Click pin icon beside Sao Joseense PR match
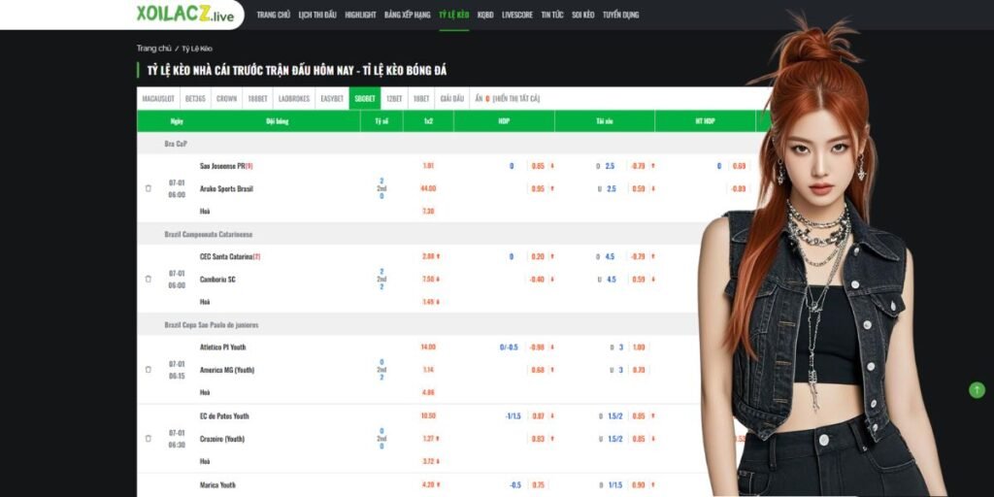Viewport: 994px width, 497px height. pos(149,188)
